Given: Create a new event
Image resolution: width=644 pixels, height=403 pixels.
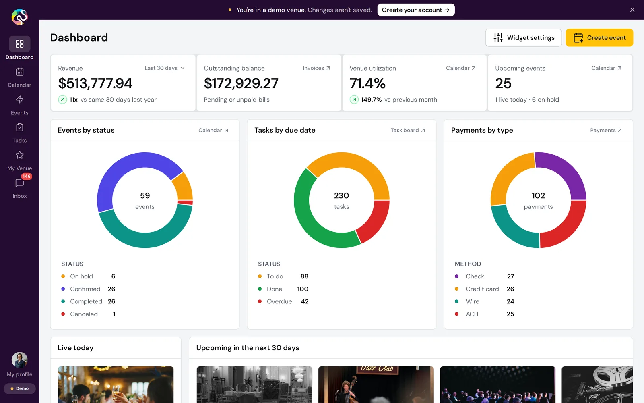Looking at the screenshot, I should (x=599, y=37).
